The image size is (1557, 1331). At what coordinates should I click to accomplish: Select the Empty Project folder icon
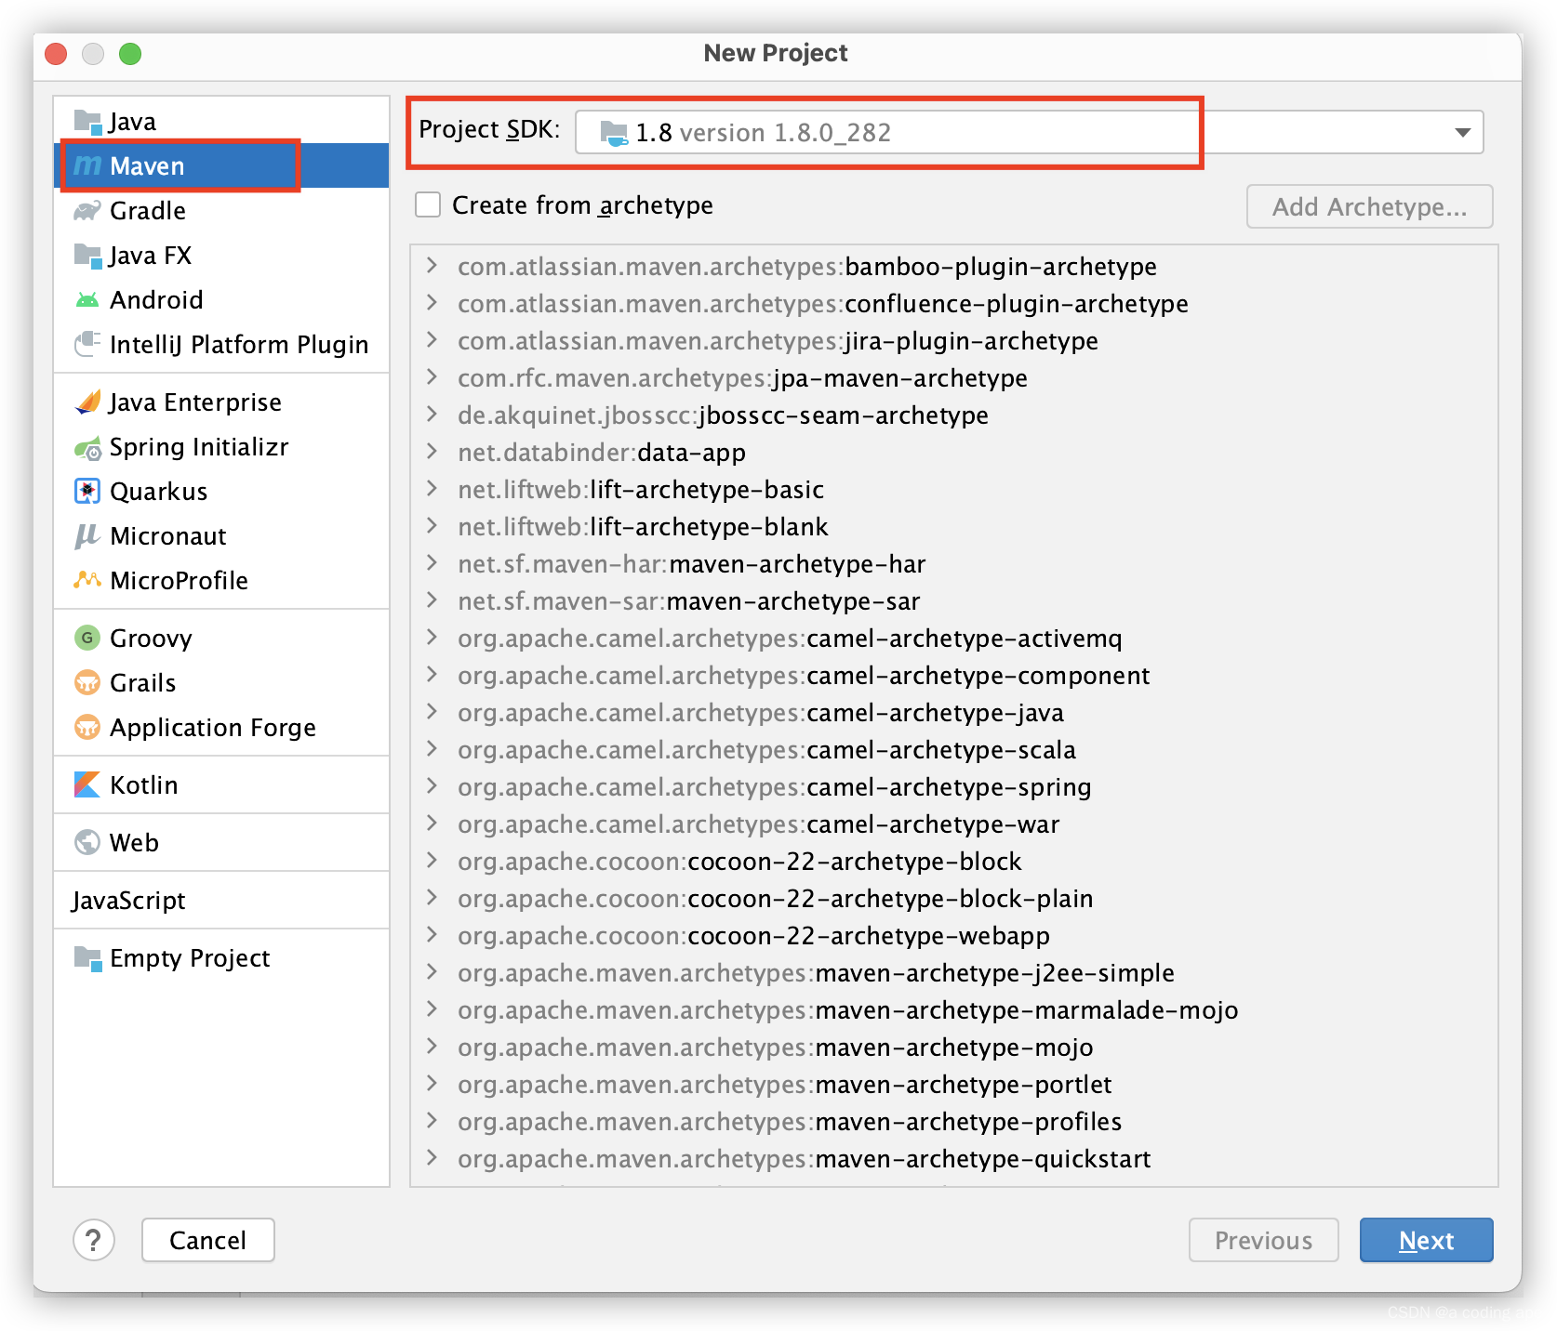click(87, 957)
